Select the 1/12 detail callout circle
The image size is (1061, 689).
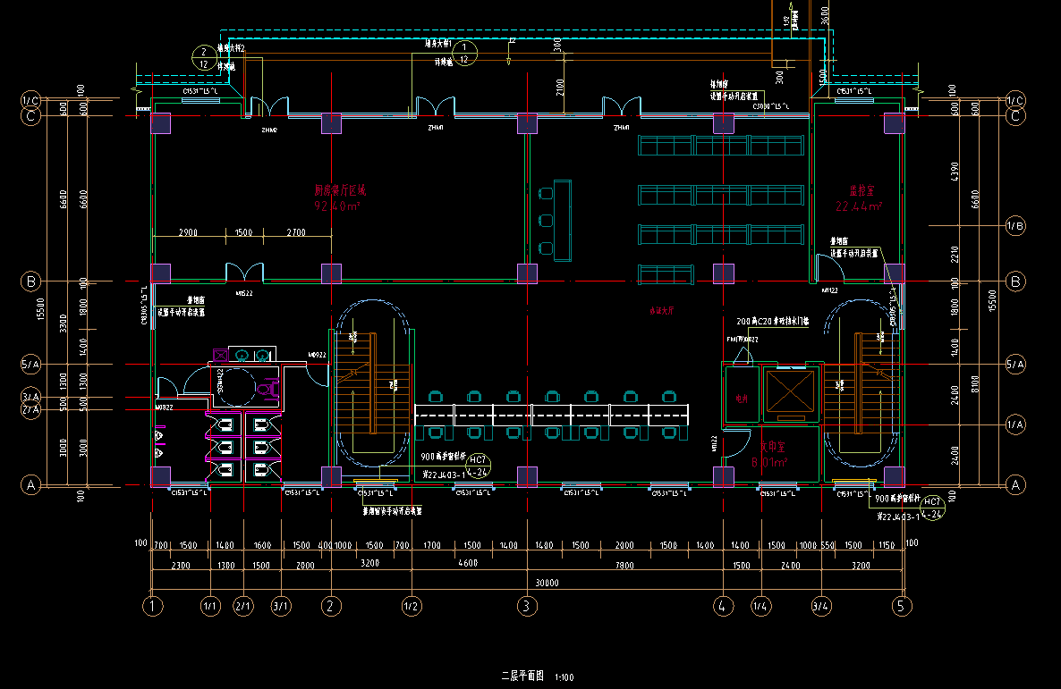[x=465, y=53]
